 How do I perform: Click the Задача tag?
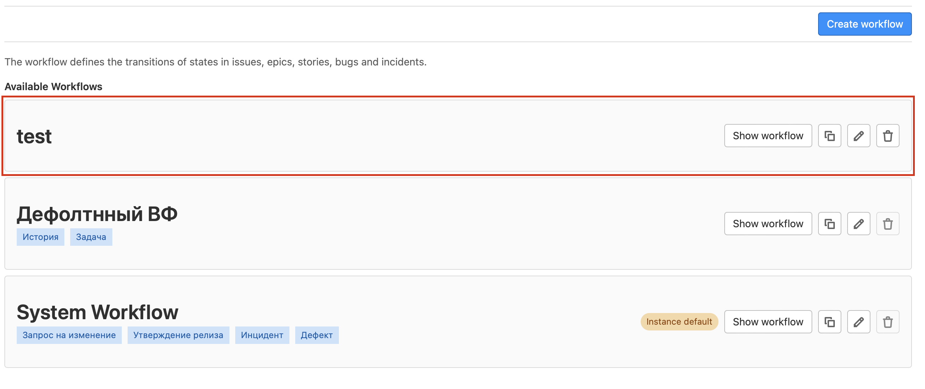[91, 237]
